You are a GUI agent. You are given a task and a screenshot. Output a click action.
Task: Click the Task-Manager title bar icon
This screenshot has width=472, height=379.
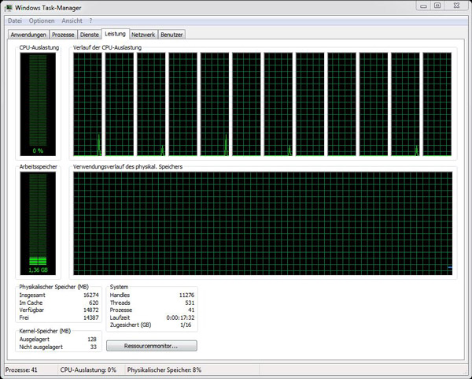coord(9,8)
